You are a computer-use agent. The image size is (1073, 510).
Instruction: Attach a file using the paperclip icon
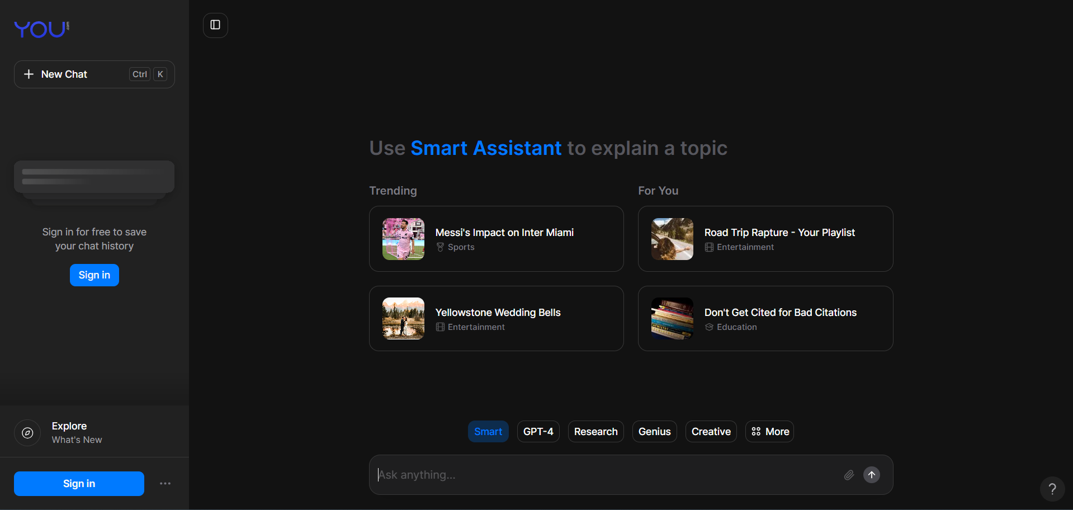coord(849,475)
